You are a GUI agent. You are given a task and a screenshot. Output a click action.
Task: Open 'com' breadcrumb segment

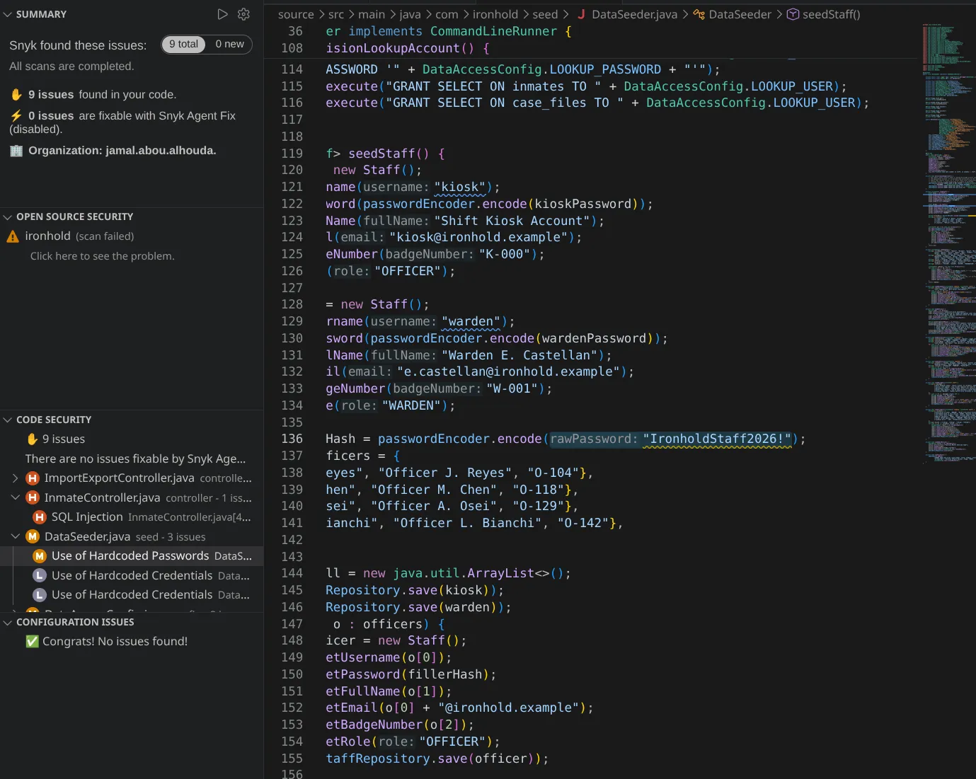point(447,14)
